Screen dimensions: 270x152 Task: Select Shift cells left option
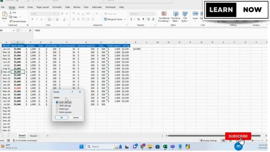64,102
